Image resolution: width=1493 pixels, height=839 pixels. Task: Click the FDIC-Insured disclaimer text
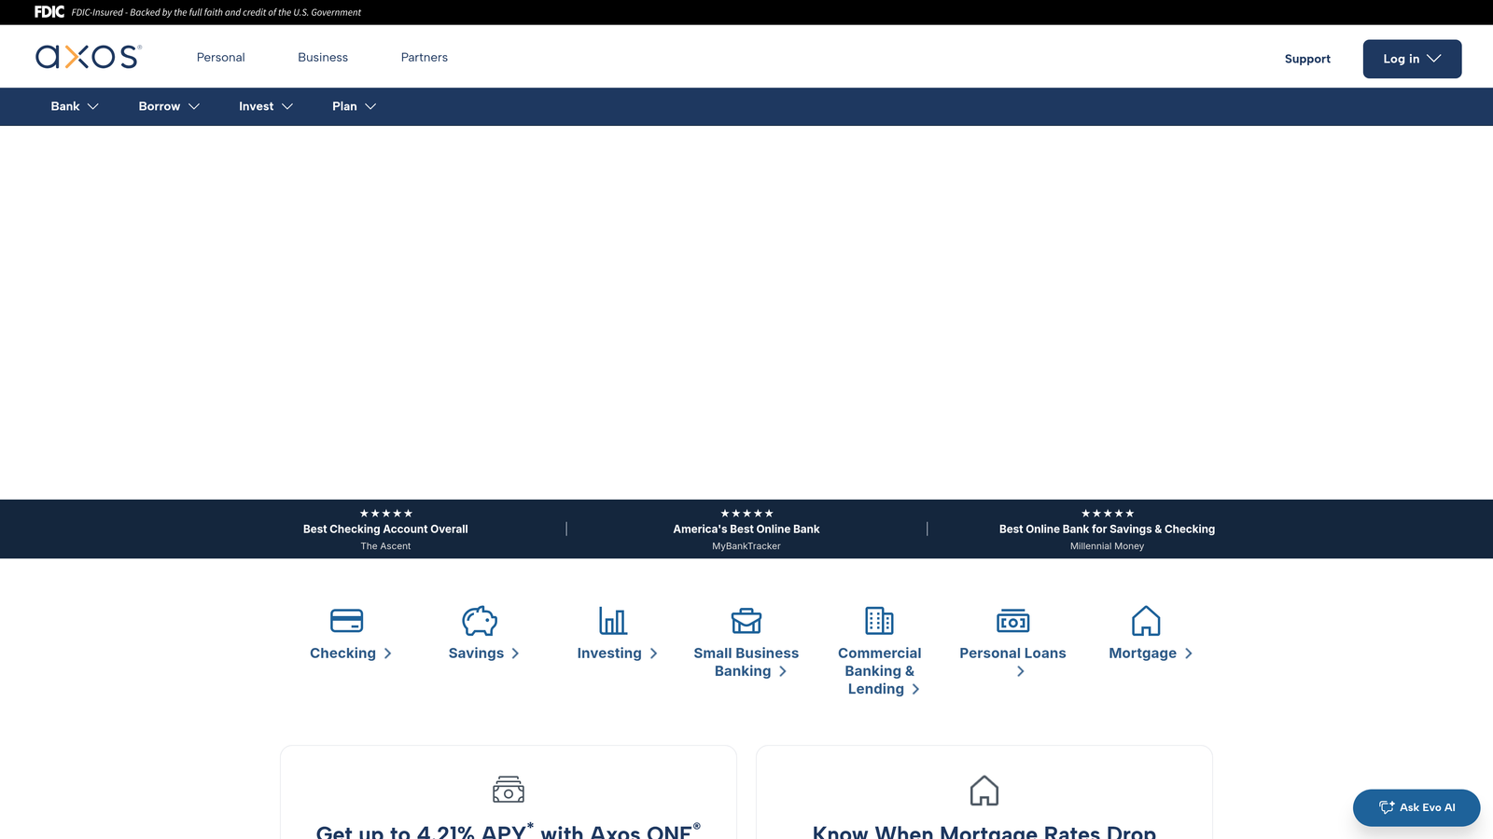pyautogui.click(x=216, y=12)
